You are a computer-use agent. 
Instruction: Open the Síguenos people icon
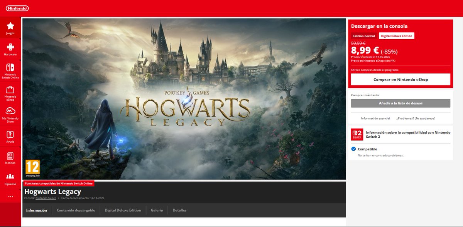tap(10, 177)
